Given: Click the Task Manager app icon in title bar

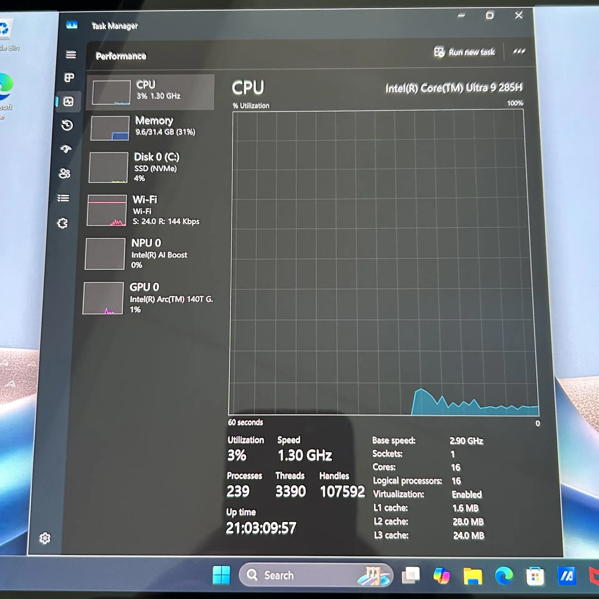Looking at the screenshot, I should (x=72, y=25).
